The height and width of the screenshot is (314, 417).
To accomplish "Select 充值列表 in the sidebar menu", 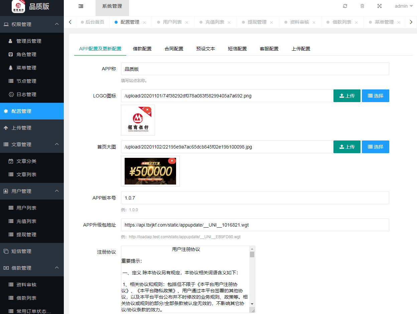I will 26,221.
